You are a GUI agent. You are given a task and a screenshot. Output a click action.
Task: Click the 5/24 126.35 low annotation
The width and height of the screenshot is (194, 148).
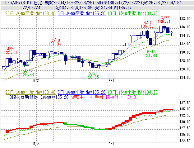(93, 75)
